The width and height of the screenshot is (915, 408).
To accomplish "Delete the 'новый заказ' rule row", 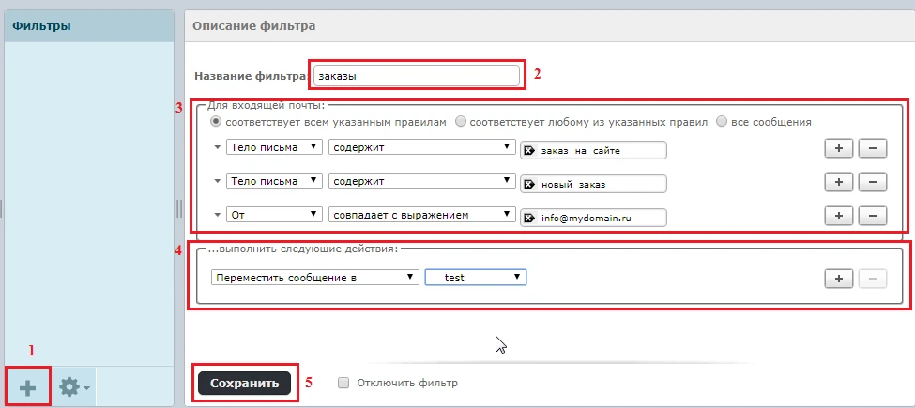I will 872,182.
